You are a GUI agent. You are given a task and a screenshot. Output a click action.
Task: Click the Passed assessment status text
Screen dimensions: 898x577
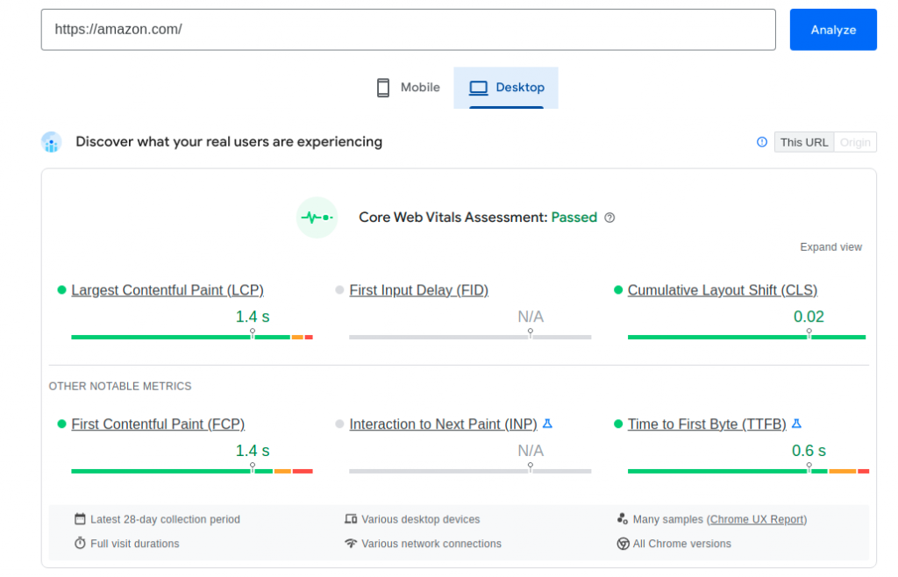(x=574, y=217)
